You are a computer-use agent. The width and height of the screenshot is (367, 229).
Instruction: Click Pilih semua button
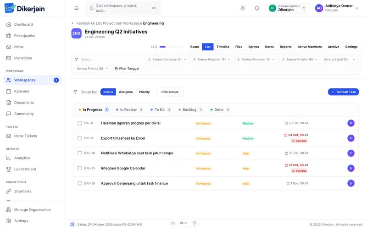tap(170, 92)
